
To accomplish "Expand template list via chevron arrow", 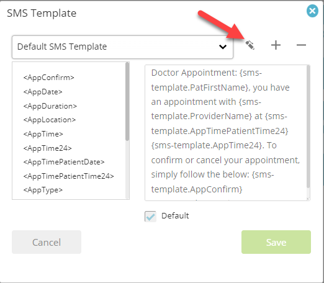I will click(223, 47).
